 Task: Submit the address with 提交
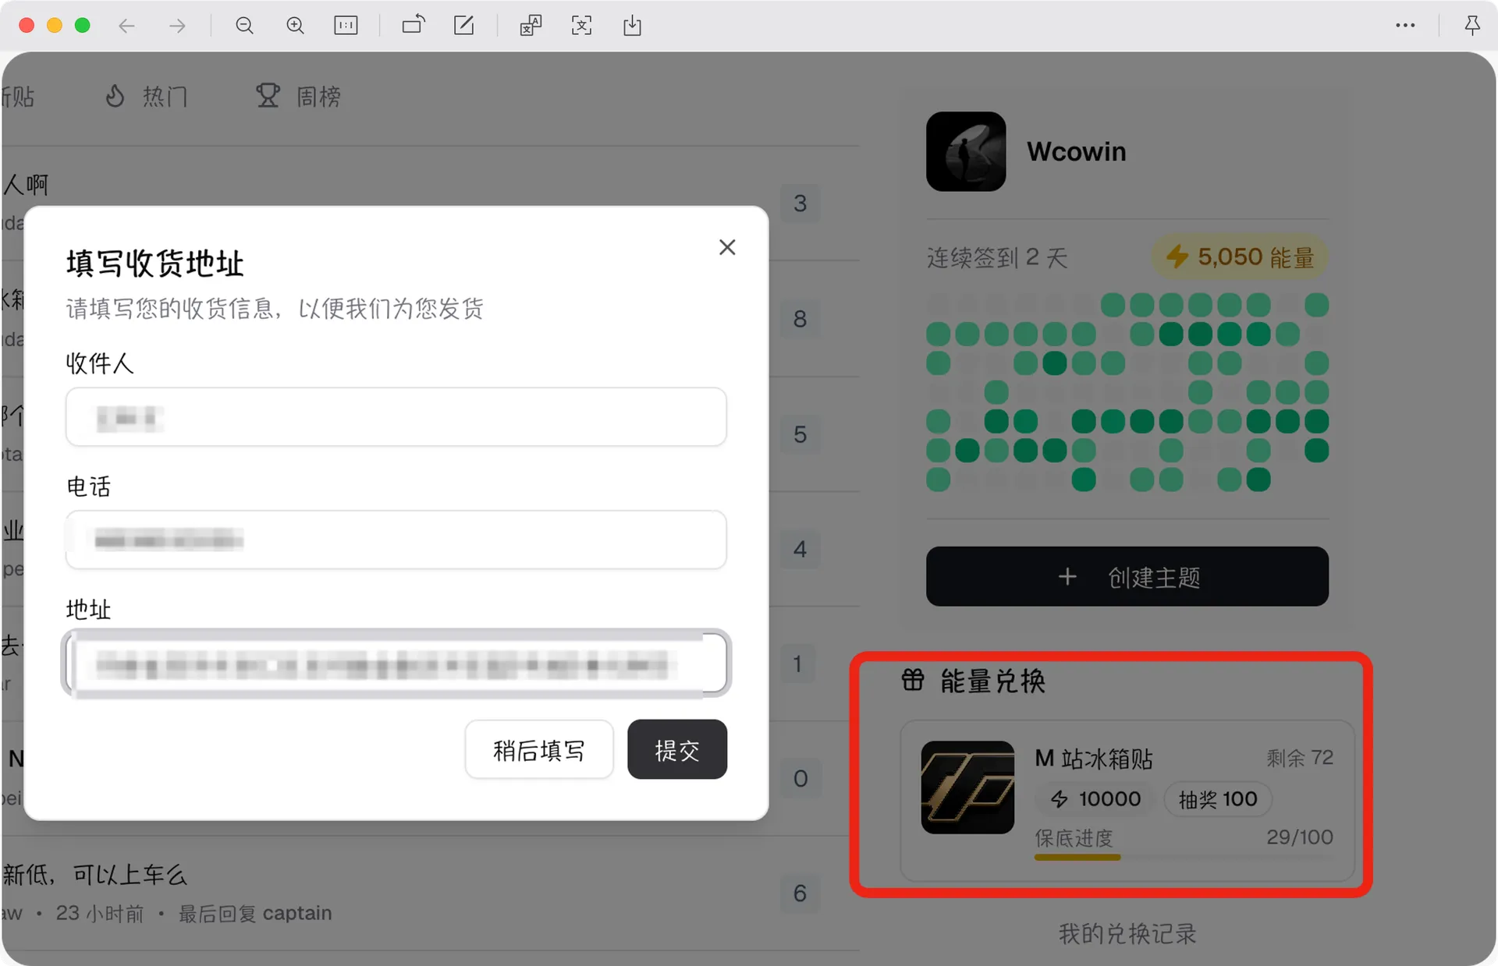677,750
